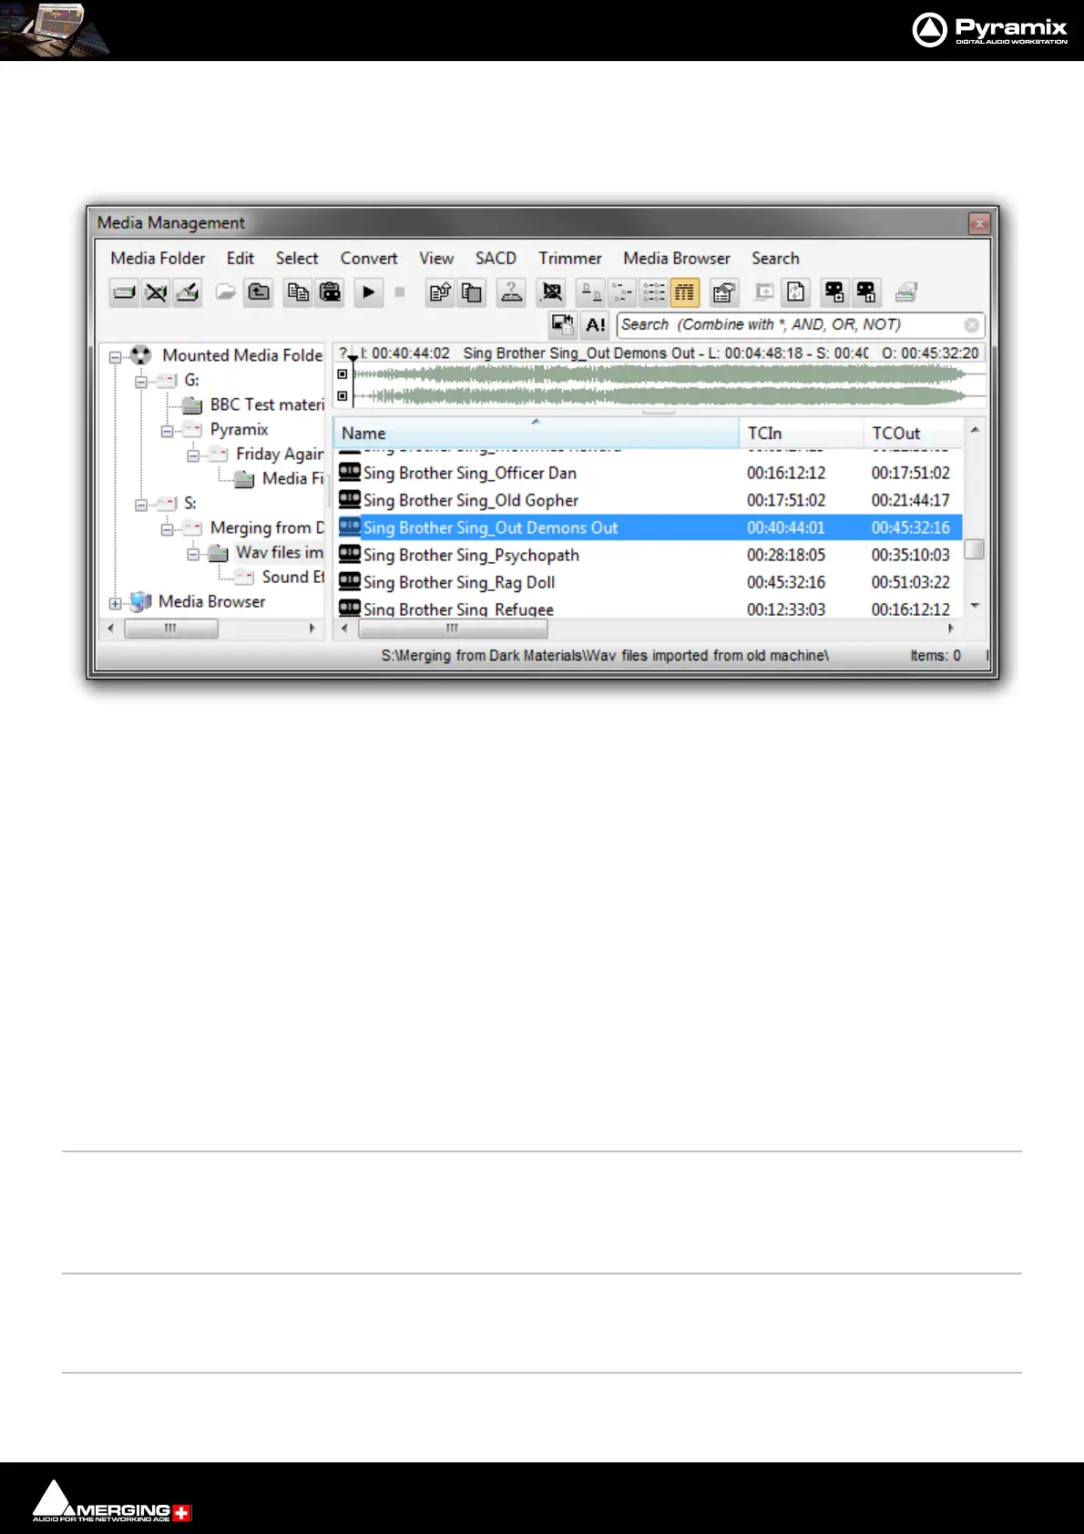Collapse the S: drive tree node
The width and height of the screenshot is (1084, 1534).
[x=141, y=505]
